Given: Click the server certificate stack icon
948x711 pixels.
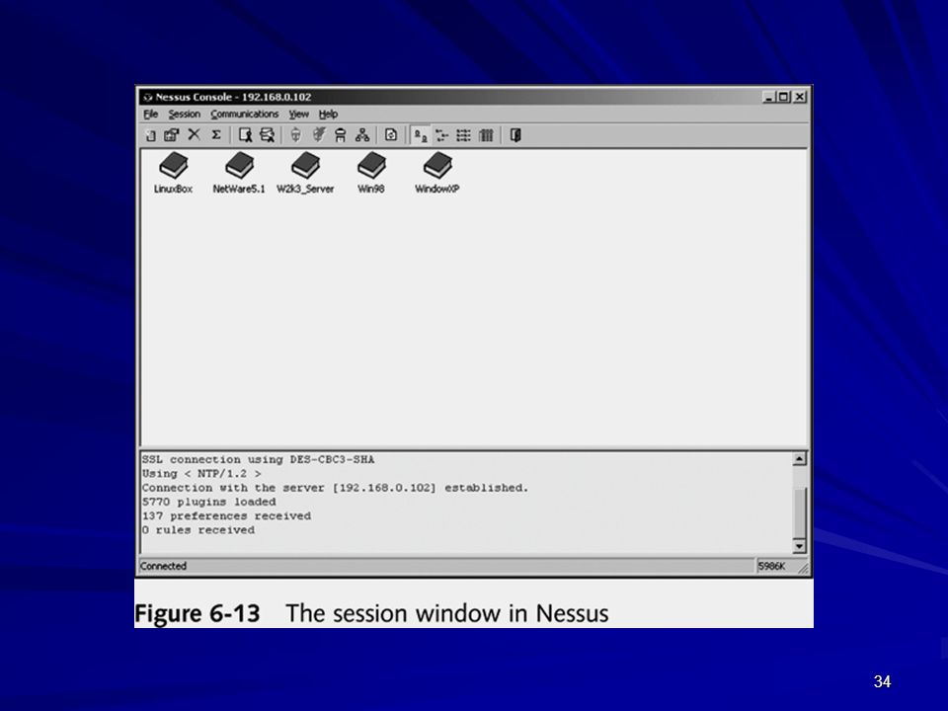Looking at the screenshot, I should click(267, 135).
